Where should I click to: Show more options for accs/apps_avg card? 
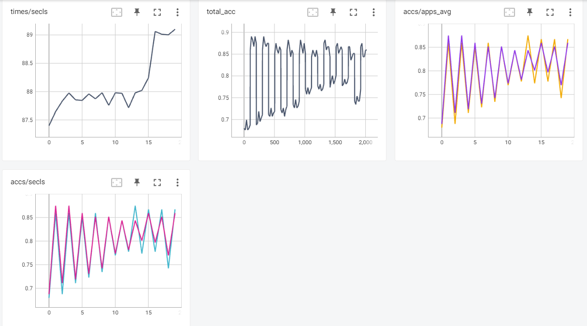[570, 13]
